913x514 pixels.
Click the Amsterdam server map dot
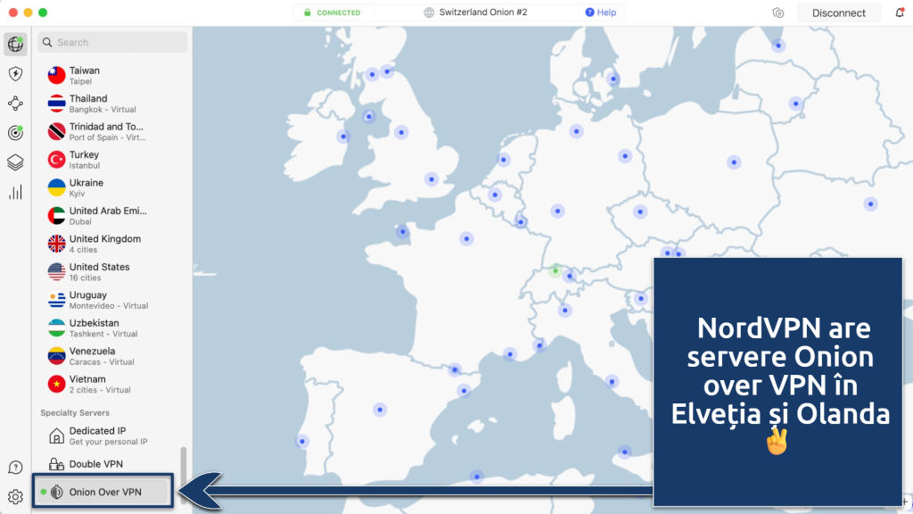(504, 159)
